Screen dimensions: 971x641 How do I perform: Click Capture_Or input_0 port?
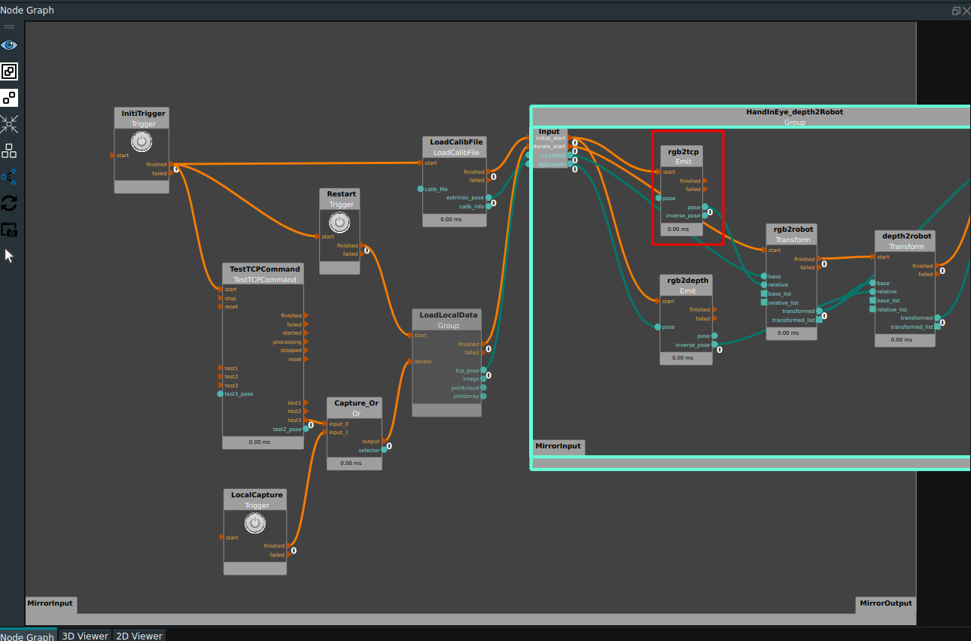pyautogui.click(x=326, y=424)
